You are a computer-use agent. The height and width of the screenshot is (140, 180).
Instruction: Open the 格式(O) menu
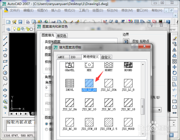[x=69, y=10]
